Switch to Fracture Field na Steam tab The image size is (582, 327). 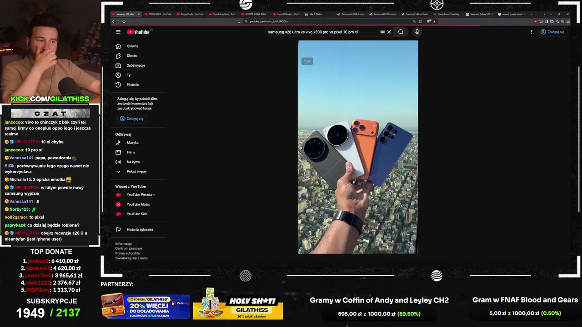pos(416,14)
